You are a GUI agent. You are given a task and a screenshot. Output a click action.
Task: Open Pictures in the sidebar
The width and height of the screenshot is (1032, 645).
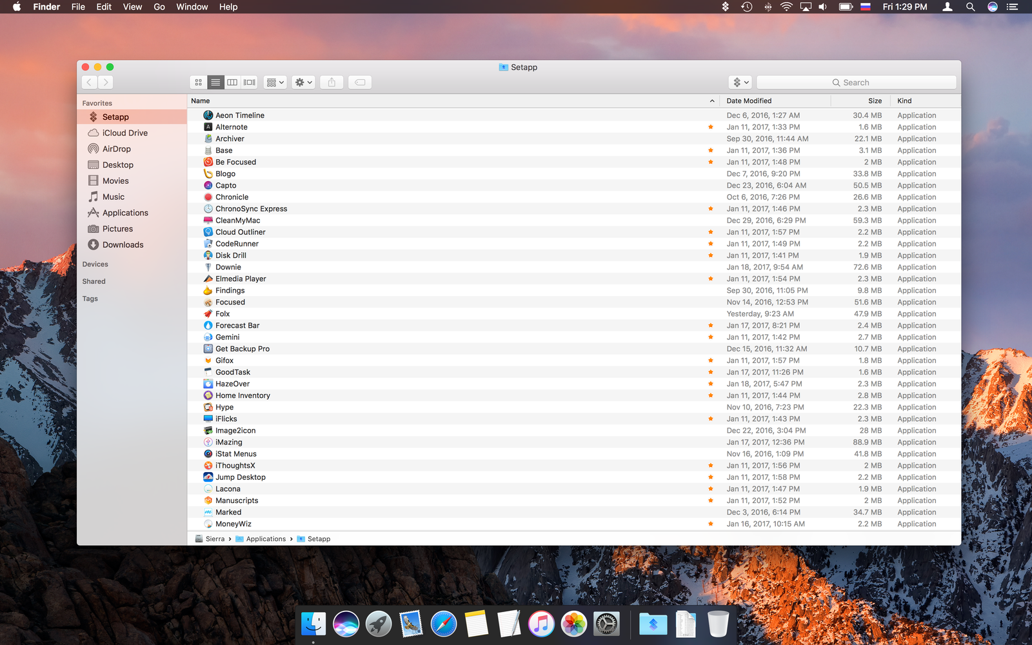point(132,229)
